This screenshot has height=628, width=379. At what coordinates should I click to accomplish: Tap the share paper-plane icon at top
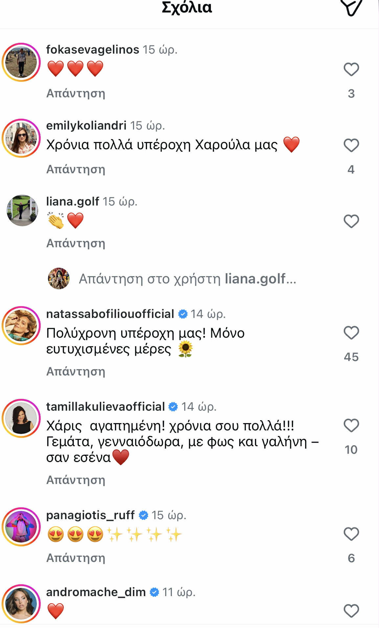[351, 7]
